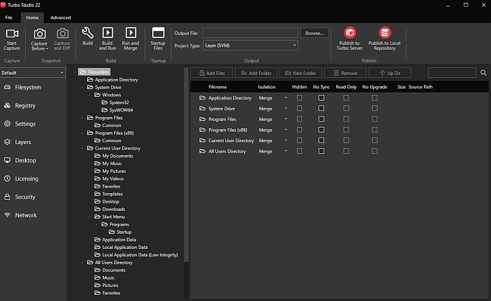Toggle Read Only checkbox for System Drive
491x301 pixels.
click(346, 109)
